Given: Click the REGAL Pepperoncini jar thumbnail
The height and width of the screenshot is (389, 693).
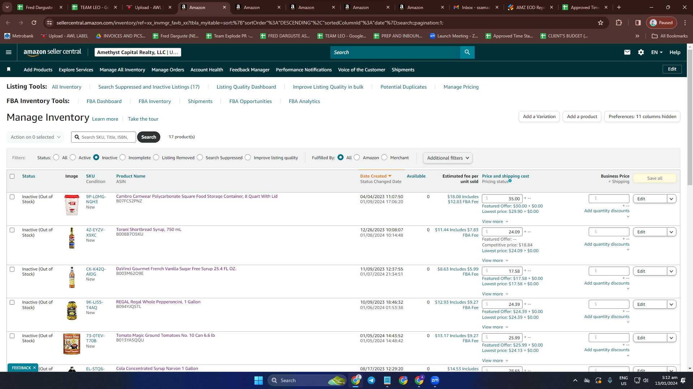Looking at the screenshot, I should click(x=72, y=310).
